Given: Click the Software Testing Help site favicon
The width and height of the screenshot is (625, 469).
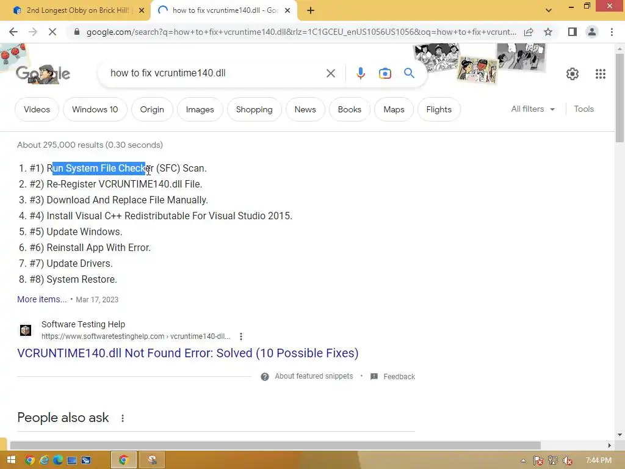Looking at the screenshot, I should tap(26, 330).
